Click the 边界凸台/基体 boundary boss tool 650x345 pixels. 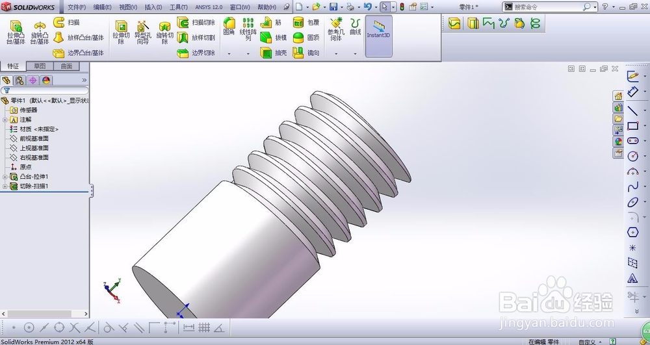(79, 53)
